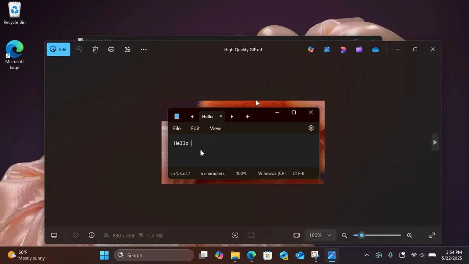Click the High Quality GIF.gif title text

(x=243, y=50)
